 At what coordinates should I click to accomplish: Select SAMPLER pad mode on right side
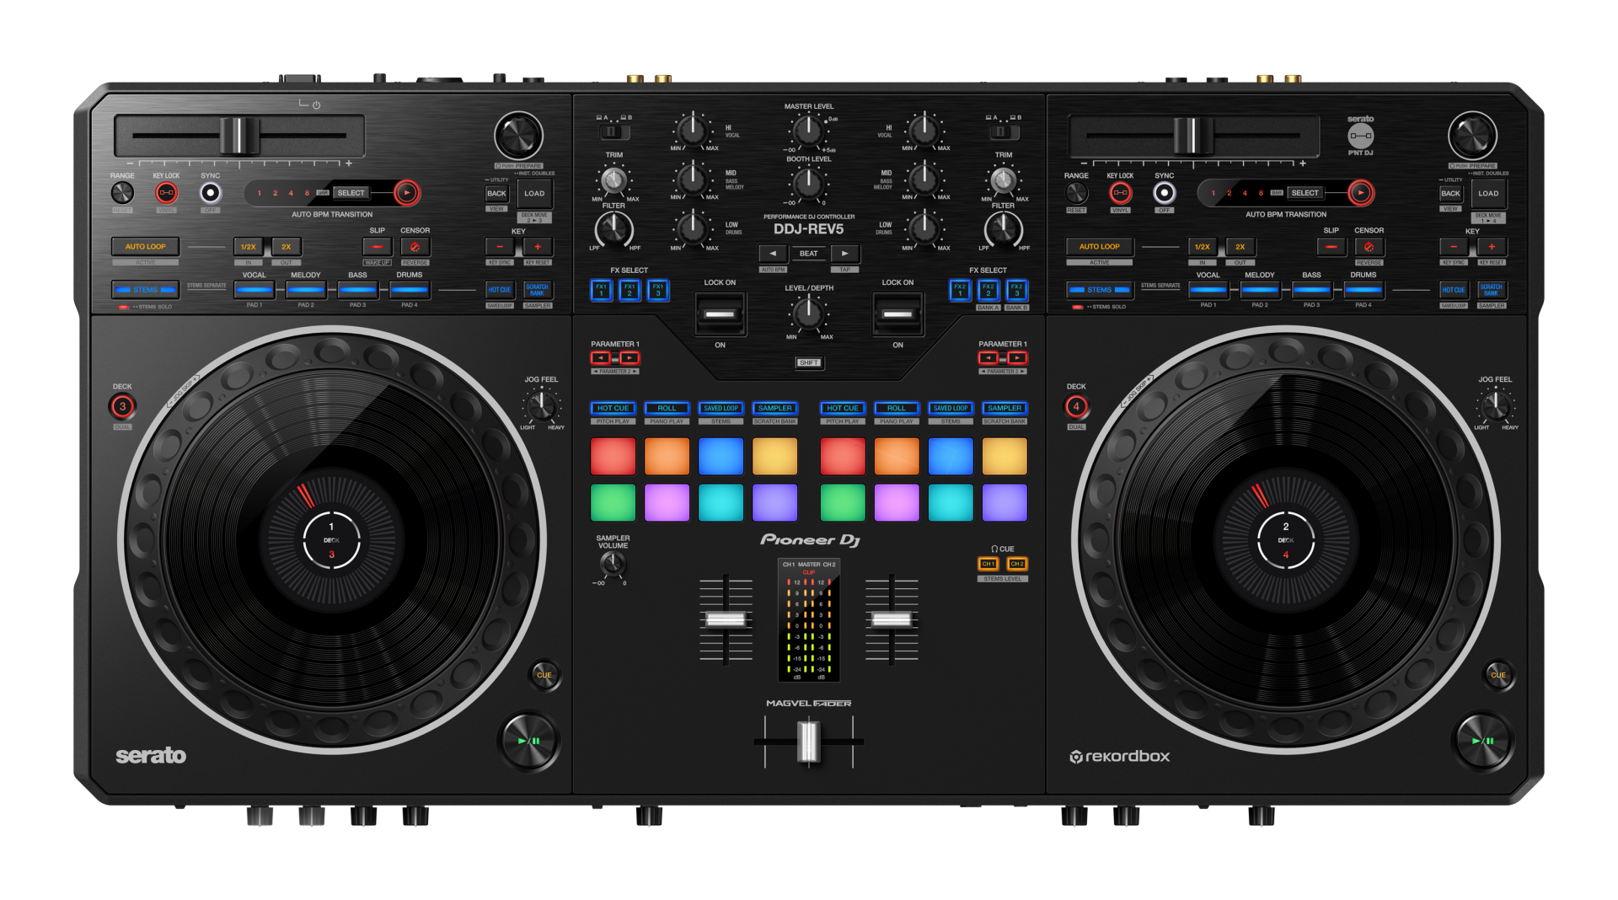1004,408
